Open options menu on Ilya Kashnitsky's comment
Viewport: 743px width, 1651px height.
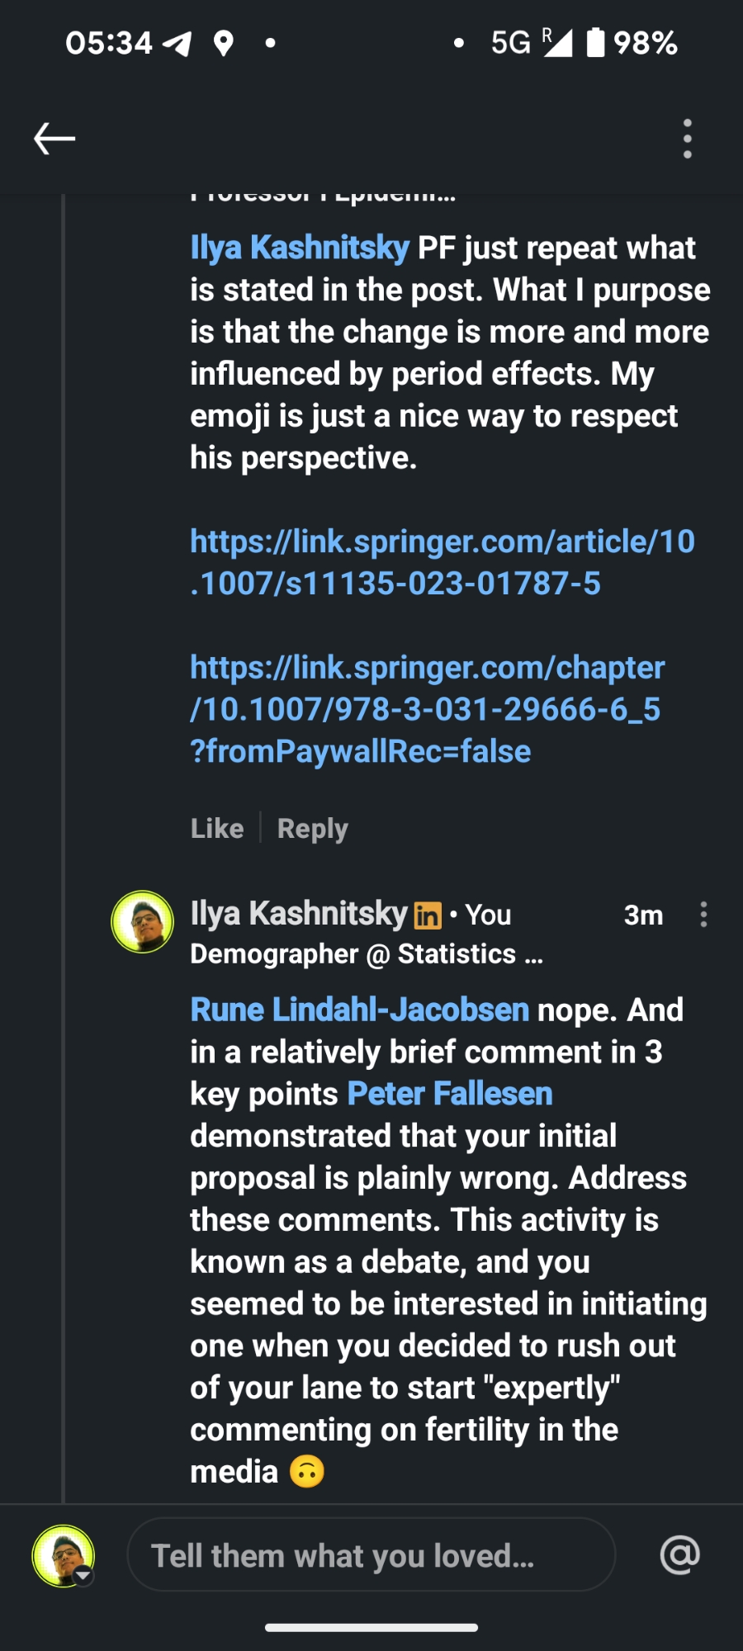pos(703,915)
